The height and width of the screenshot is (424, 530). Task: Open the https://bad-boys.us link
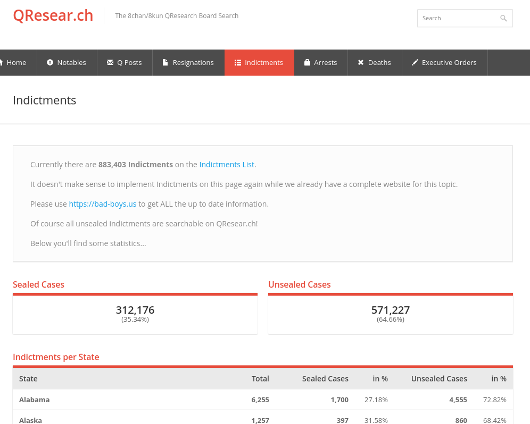click(102, 204)
